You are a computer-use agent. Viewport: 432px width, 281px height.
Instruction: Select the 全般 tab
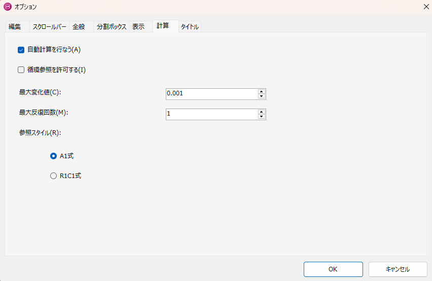81,27
